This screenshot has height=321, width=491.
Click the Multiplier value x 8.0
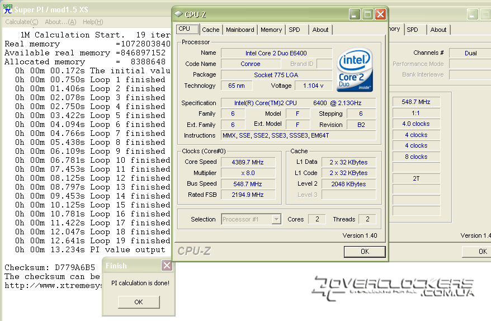tap(248, 173)
